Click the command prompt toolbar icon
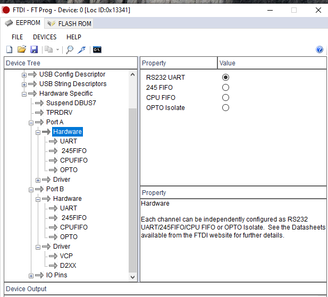The image size is (328, 297). pos(97,50)
